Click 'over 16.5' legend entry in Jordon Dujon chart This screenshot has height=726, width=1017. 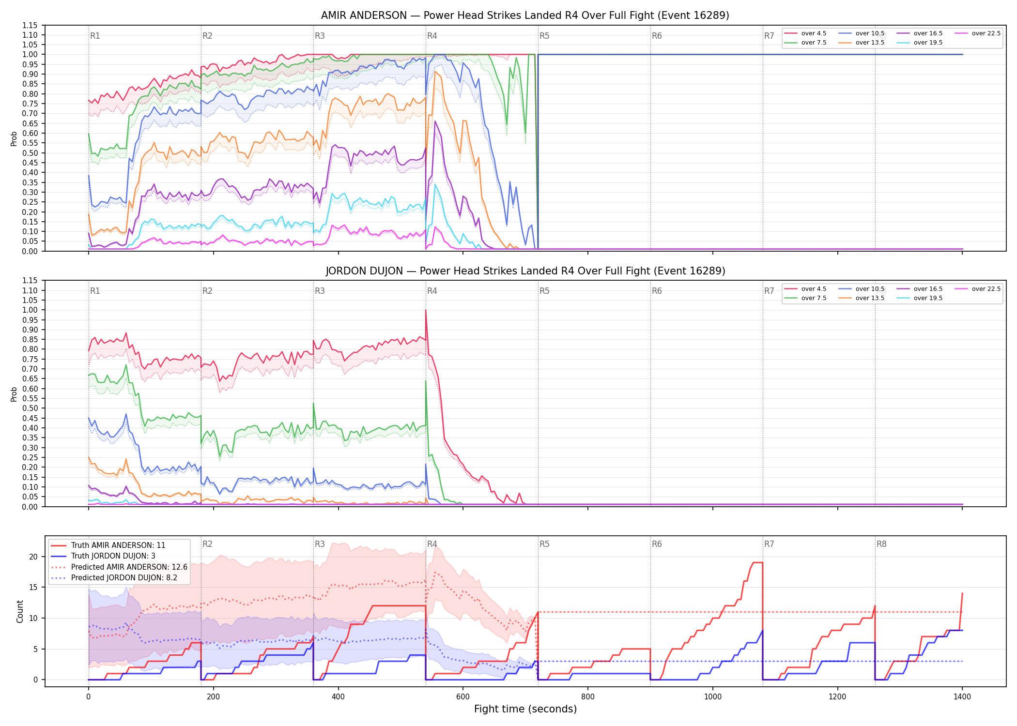pyautogui.click(x=920, y=289)
